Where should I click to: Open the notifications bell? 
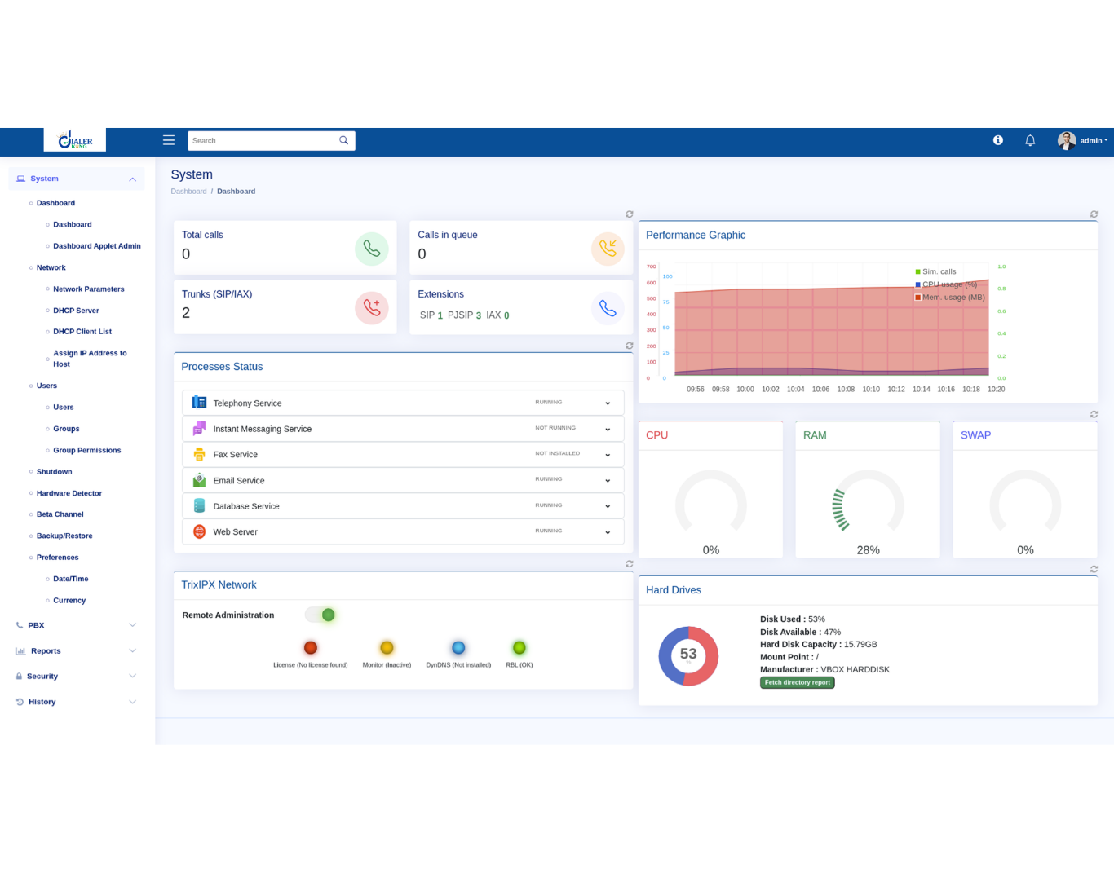(1030, 140)
